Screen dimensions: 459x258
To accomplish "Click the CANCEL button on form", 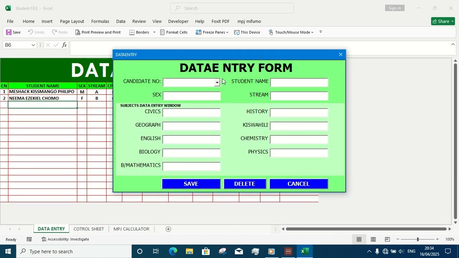I will [299, 184].
